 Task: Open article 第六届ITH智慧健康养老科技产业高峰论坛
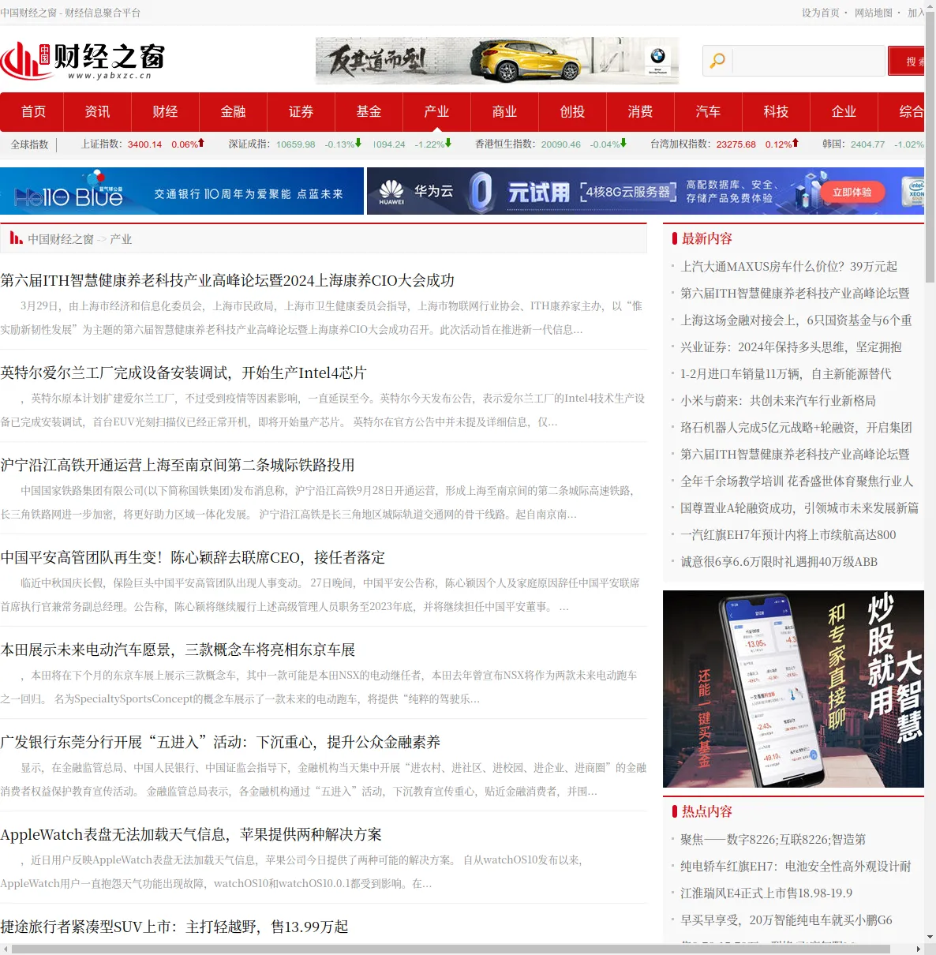click(227, 280)
